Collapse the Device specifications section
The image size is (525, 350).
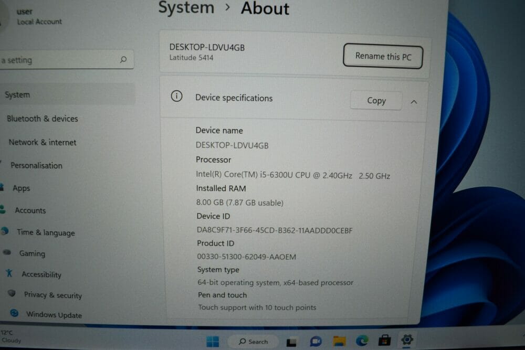tap(414, 102)
